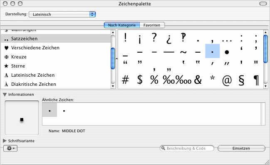The height and width of the screenshot is (165, 270).
Task: Open the Verschiedene Zeichen category
Action: click(x=56, y=48)
